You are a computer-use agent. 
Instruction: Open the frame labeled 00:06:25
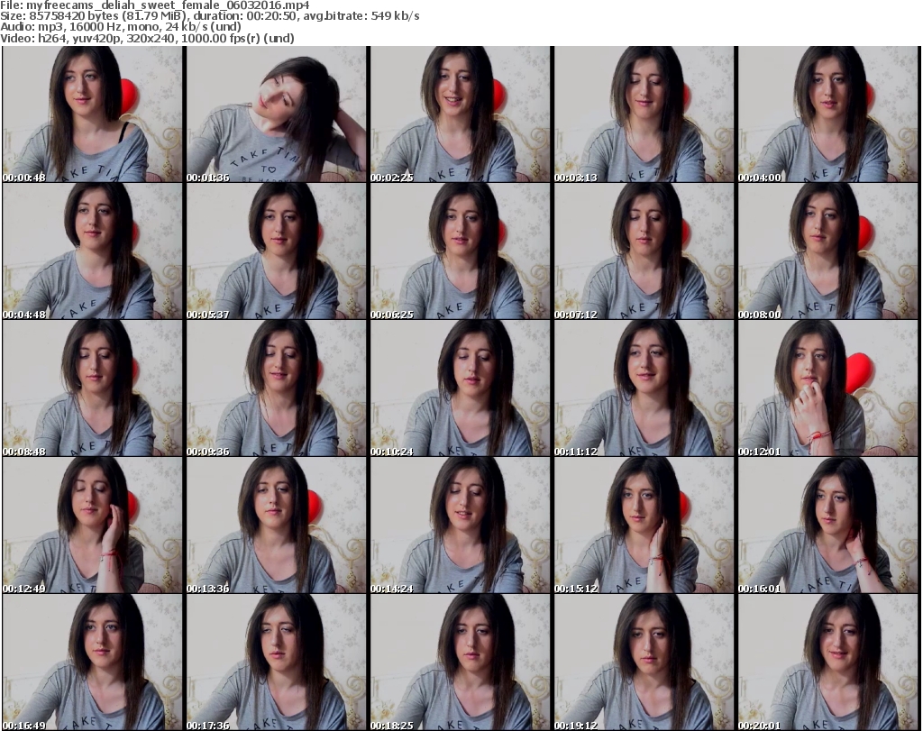(461, 251)
